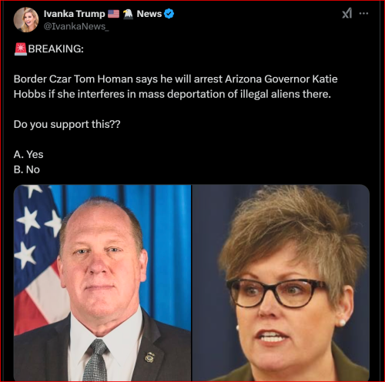Open the @IvankaNews_ handle link
This screenshot has height=382, width=385.
click(76, 26)
